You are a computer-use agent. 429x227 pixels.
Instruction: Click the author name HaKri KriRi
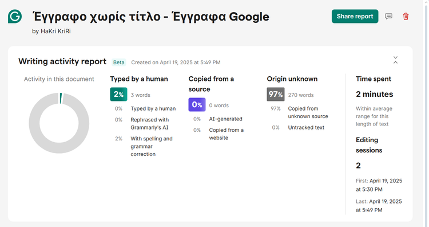[55, 32]
